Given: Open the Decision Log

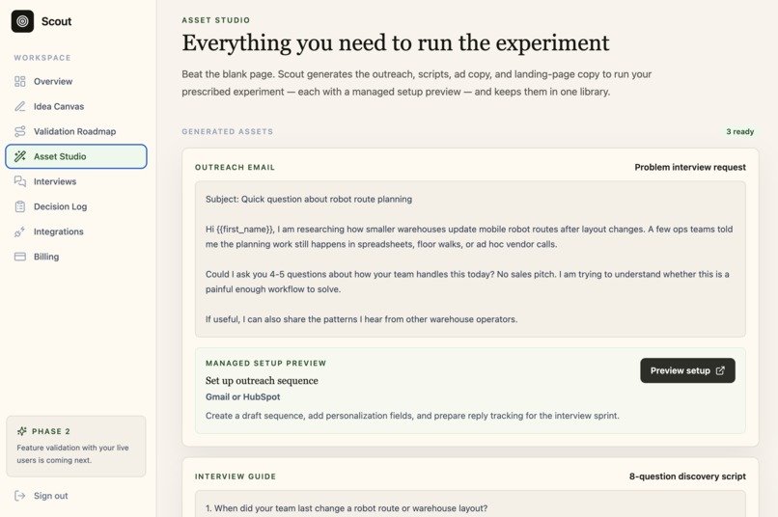Looking at the screenshot, I should click(x=76, y=206).
